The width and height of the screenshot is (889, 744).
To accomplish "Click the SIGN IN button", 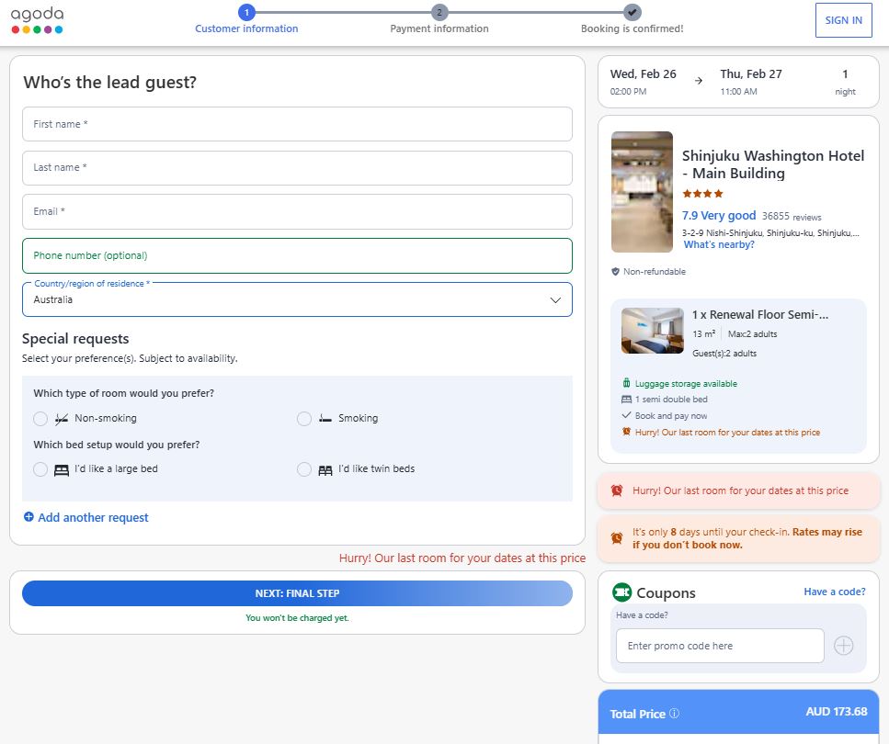I will tap(843, 20).
